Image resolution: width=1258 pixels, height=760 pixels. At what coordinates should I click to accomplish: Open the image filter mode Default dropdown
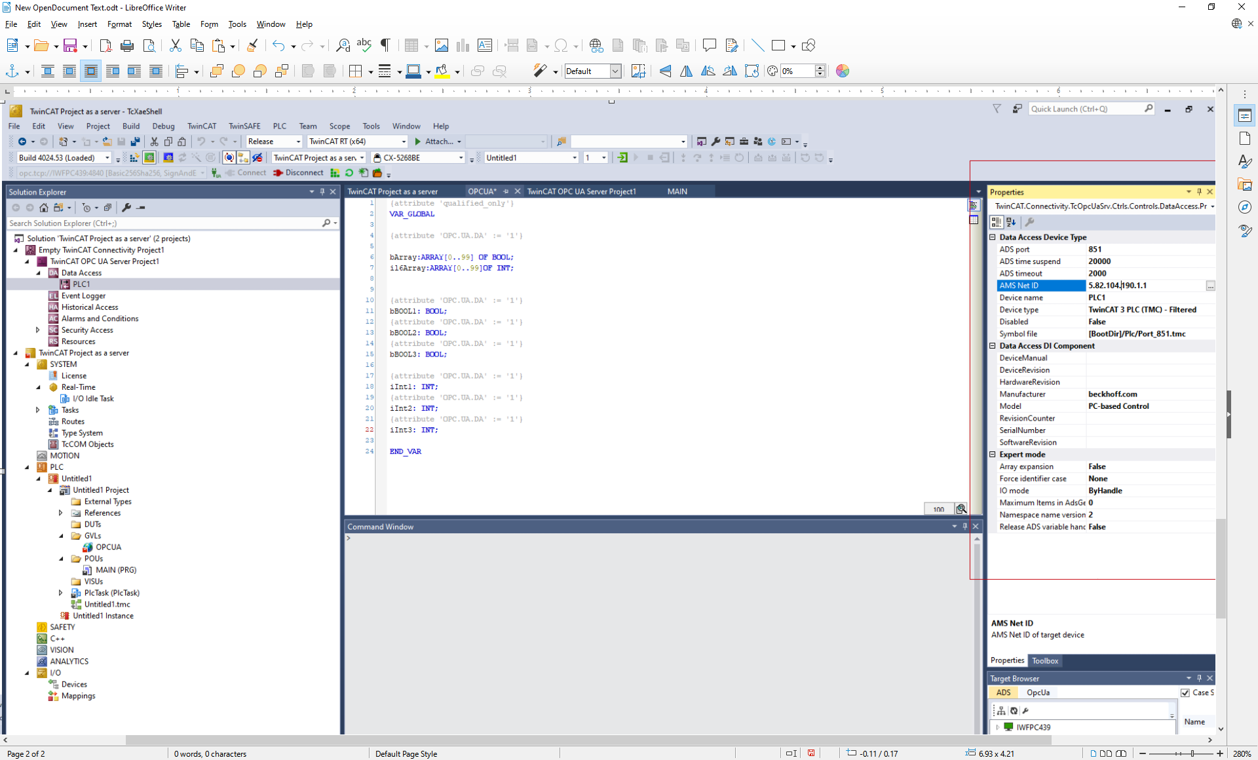point(615,71)
